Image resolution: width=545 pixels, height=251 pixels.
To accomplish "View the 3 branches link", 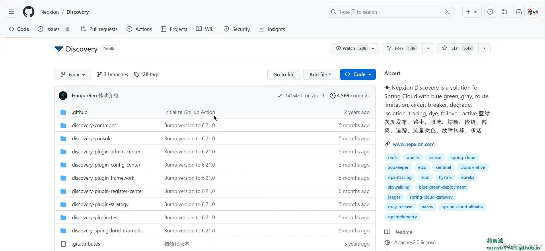I will coord(112,74).
